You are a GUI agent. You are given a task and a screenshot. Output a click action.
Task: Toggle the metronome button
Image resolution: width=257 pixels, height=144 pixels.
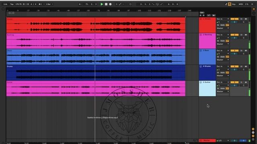point(40,4)
